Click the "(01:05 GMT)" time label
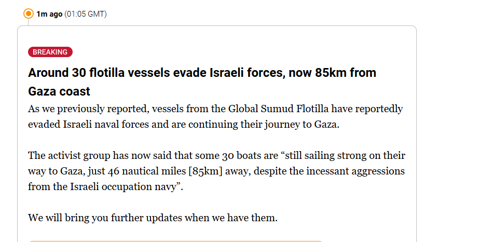The width and height of the screenshot is (480, 242). tap(86, 14)
